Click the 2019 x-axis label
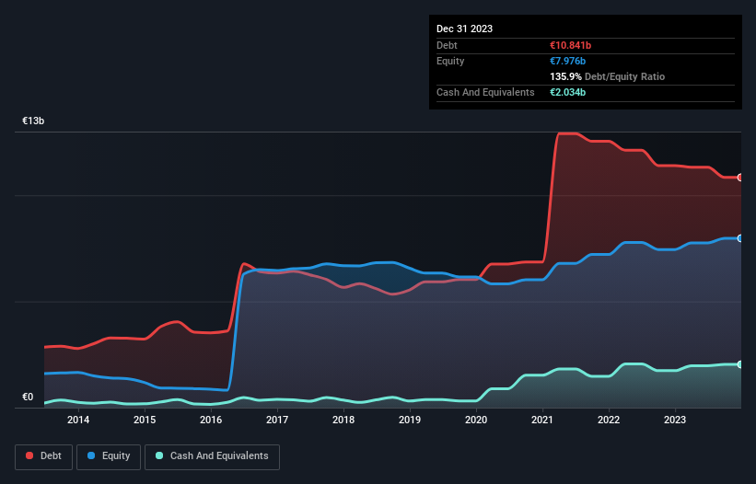Screen dimensions: 756x484 point(410,420)
